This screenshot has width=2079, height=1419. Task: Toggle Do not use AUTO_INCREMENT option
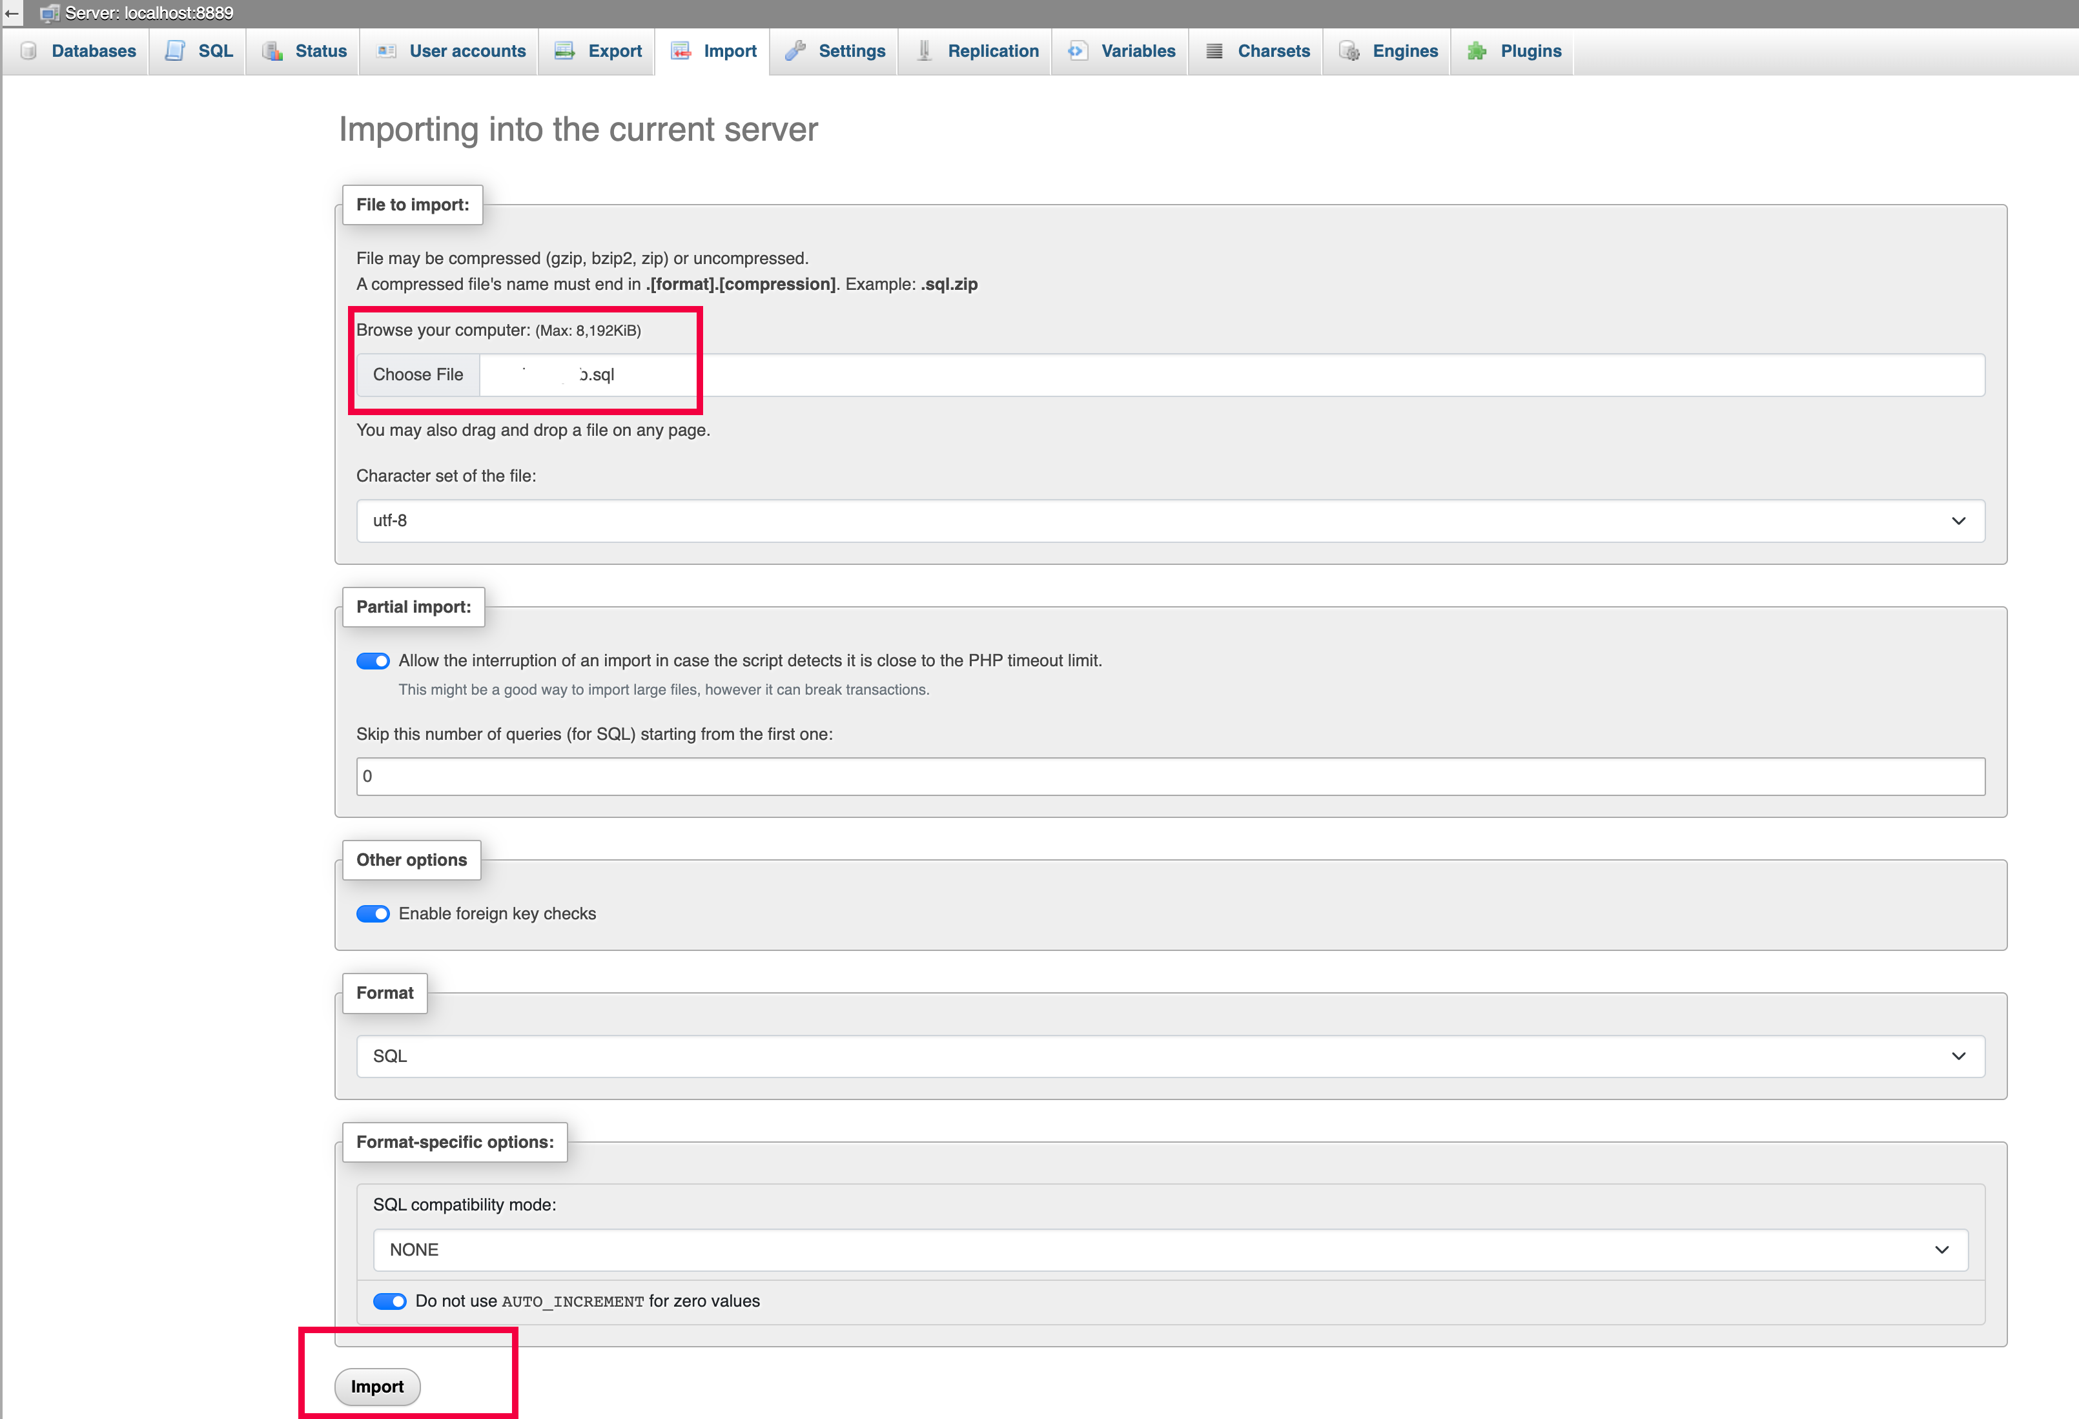(x=389, y=1301)
